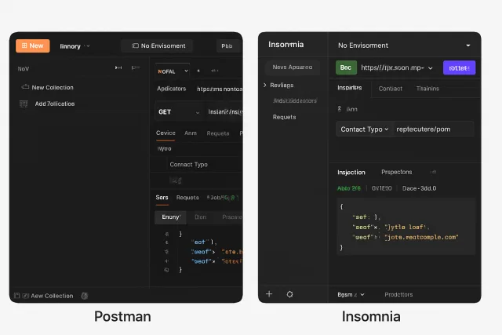The image size is (502, 335).
Task: Open the Contact Typo dropdown in Insomnia
Action: (x=364, y=129)
